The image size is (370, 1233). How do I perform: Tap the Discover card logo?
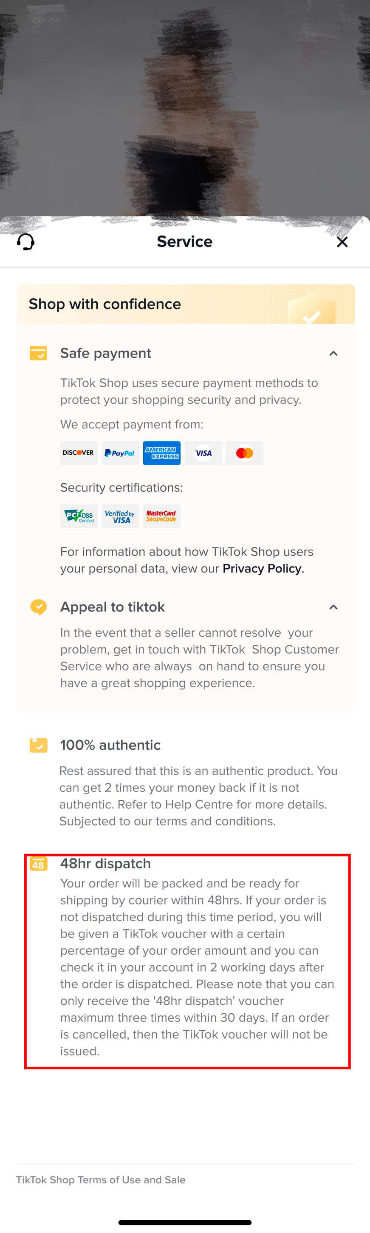pos(79,453)
